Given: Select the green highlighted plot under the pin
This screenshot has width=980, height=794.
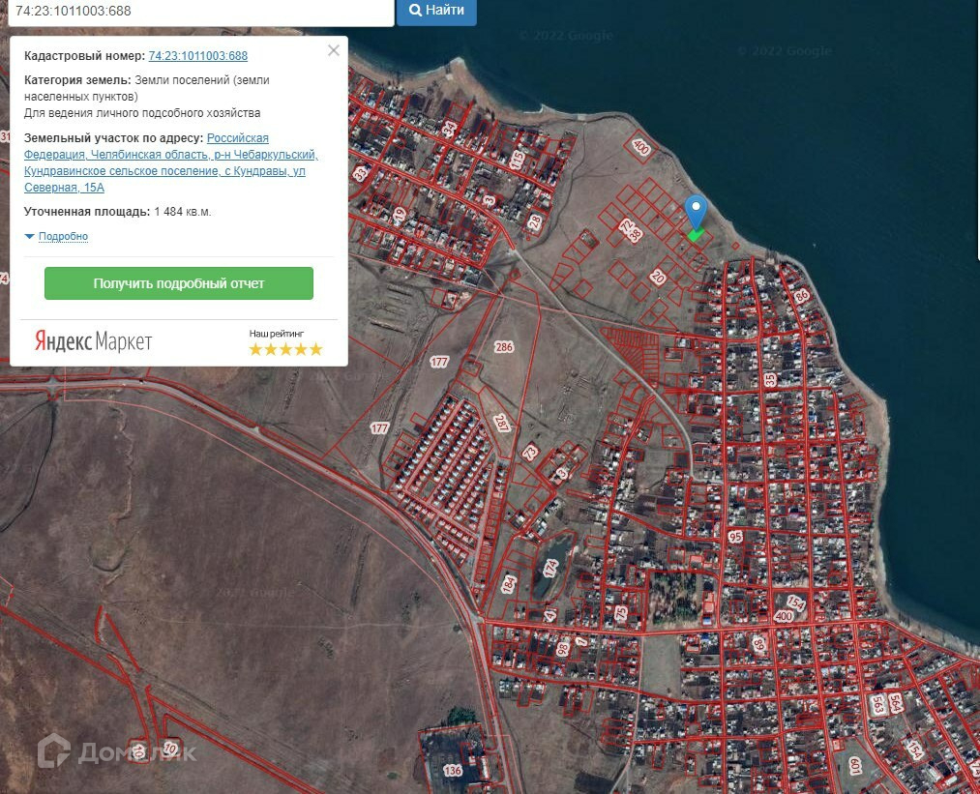Looking at the screenshot, I should (x=695, y=235).
